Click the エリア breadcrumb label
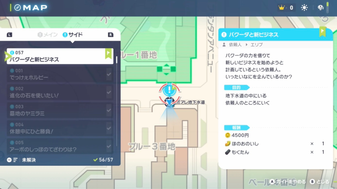Image resolution: width=337 pixels, height=189 pixels. (x=257, y=45)
